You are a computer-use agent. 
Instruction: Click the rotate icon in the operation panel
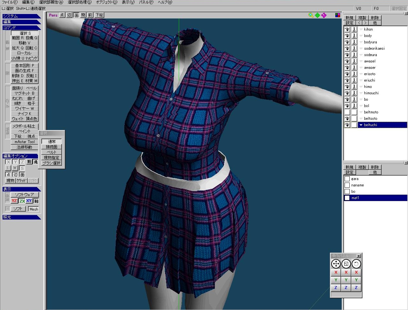pyautogui.click(x=356, y=264)
